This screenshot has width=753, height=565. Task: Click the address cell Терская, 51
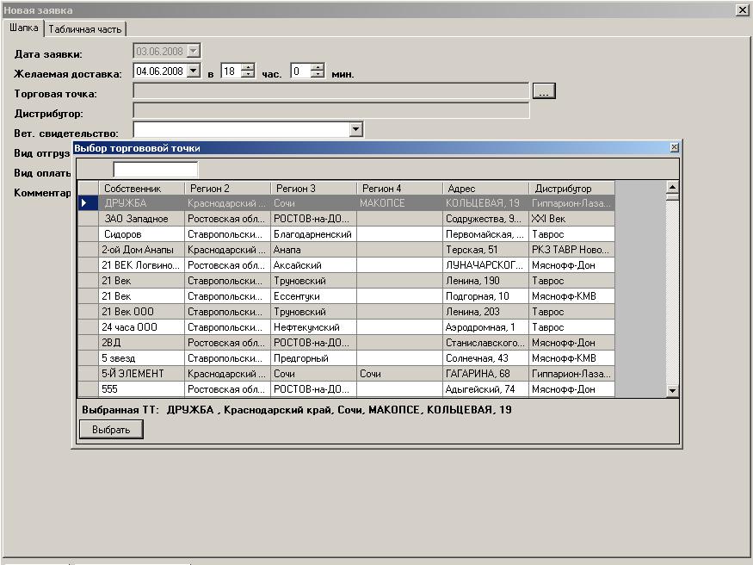485,250
